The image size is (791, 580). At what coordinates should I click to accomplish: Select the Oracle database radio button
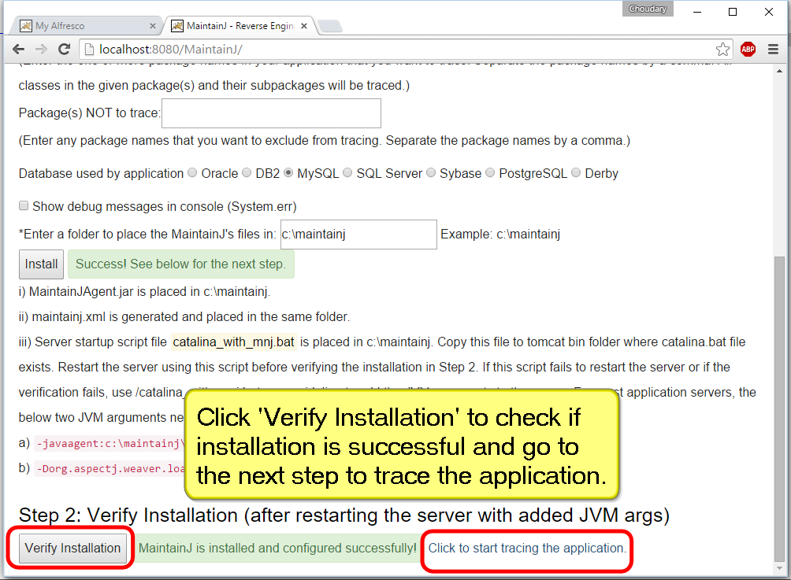pos(193,173)
